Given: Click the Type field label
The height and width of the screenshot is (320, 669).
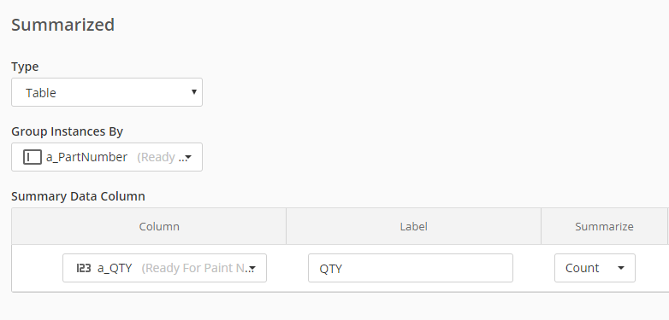Looking at the screenshot, I should (25, 67).
